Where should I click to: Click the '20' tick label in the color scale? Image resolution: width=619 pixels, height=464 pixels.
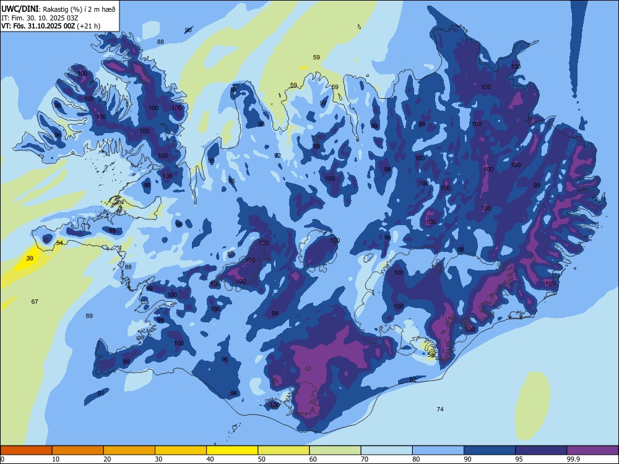107,459
